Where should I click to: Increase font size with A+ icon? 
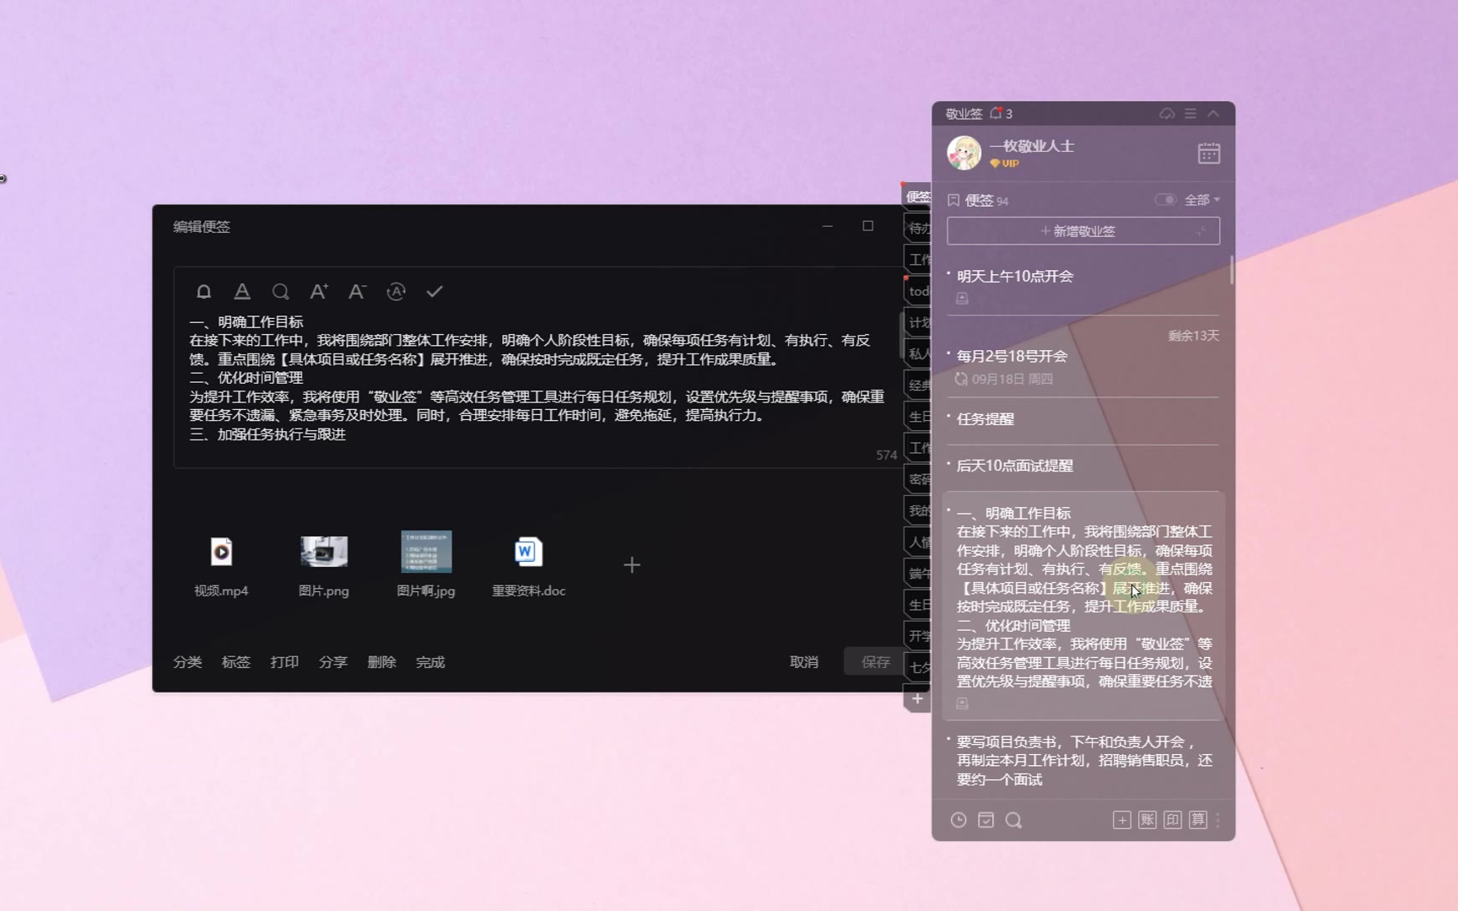(319, 292)
